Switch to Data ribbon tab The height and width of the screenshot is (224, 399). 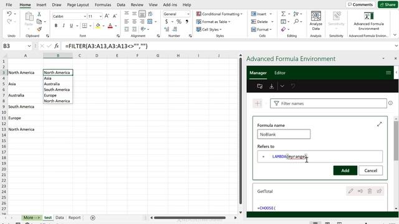(121, 4)
